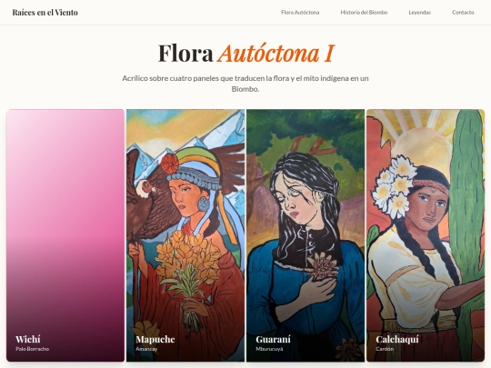Open the Calchaquí panel painting

pyautogui.click(x=426, y=235)
